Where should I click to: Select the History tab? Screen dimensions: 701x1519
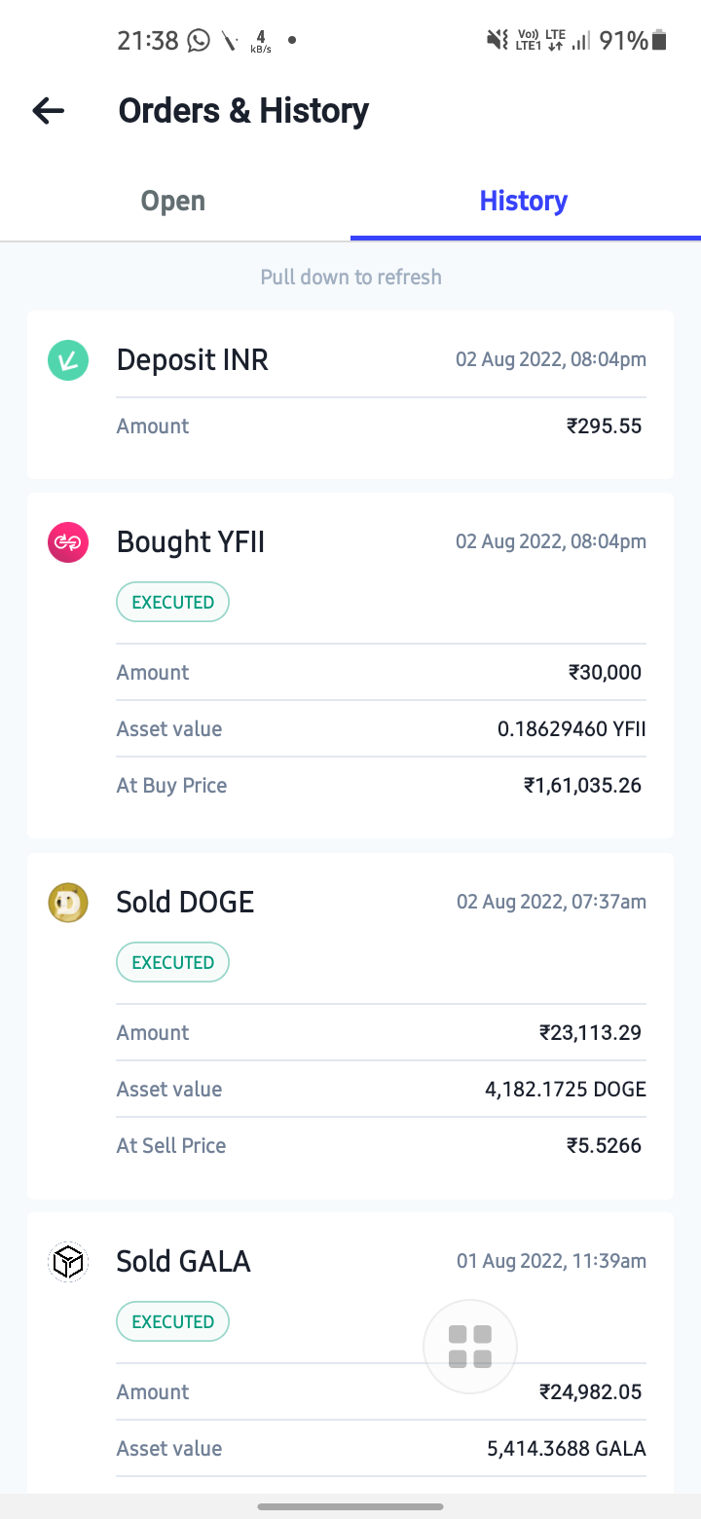(524, 202)
